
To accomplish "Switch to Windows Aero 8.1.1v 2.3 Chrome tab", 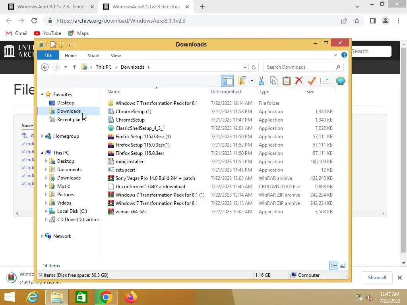I will [51, 7].
